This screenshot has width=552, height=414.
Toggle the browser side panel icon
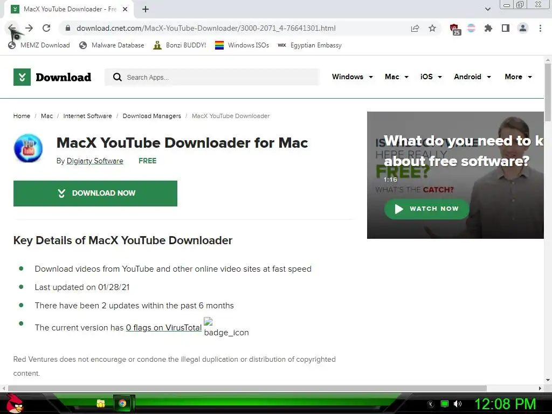506,28
